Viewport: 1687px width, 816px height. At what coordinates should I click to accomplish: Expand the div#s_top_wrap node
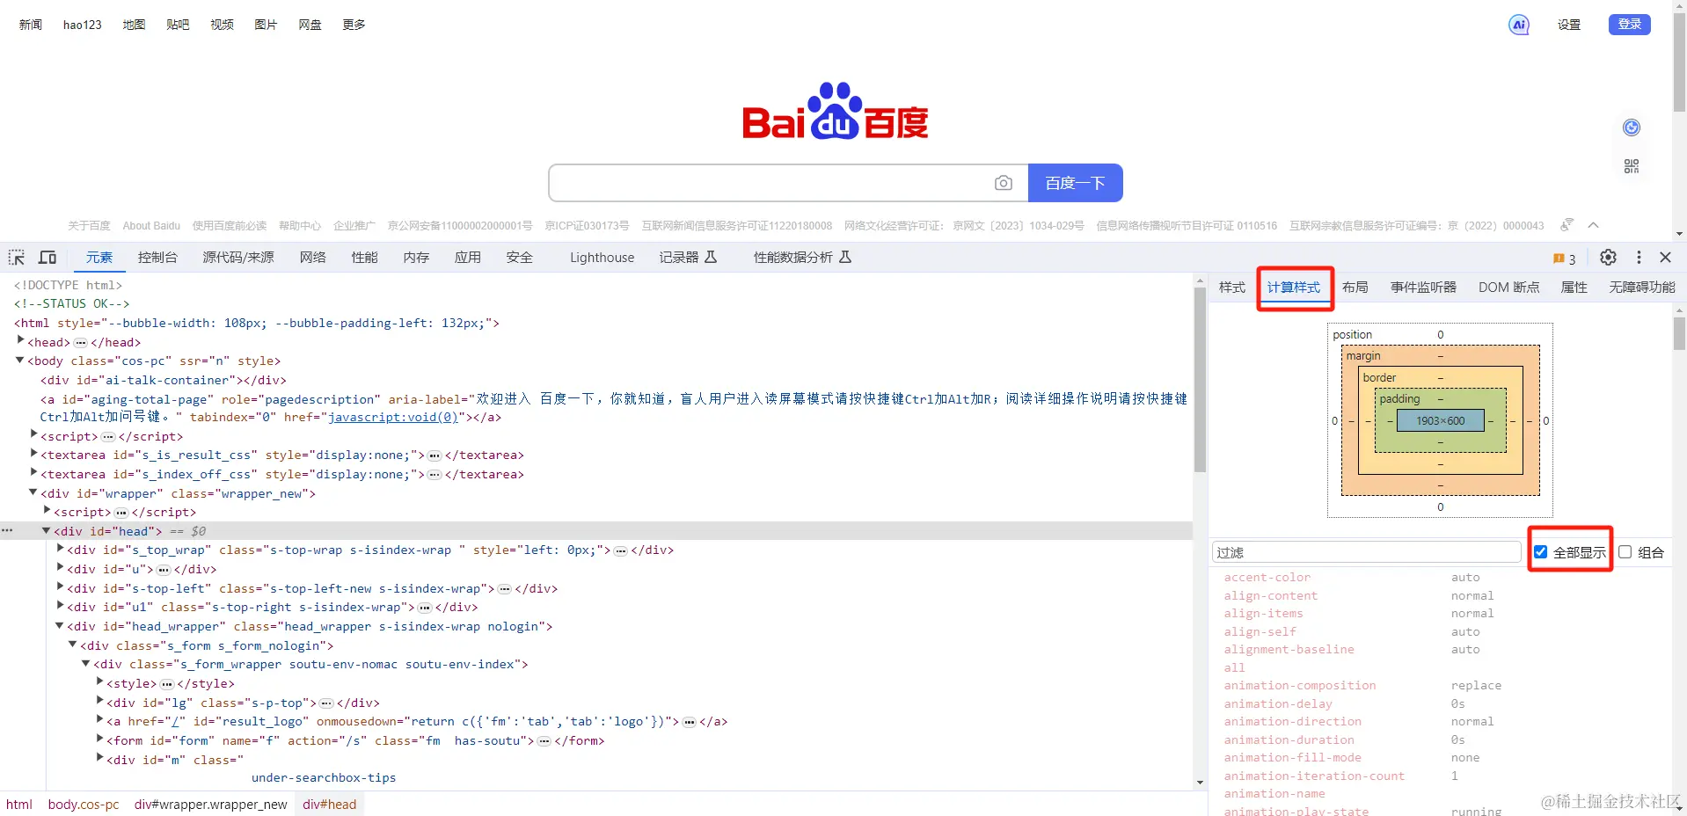pos(60,550)
